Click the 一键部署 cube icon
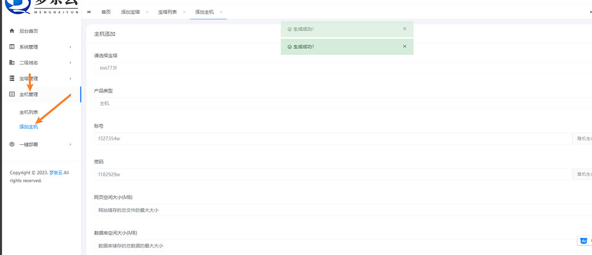The image size is (592, 255). pos(12,144)
